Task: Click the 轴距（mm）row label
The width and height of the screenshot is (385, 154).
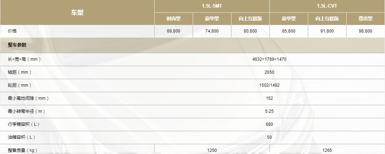Action: pyautogui.click(x=20, y=72)
